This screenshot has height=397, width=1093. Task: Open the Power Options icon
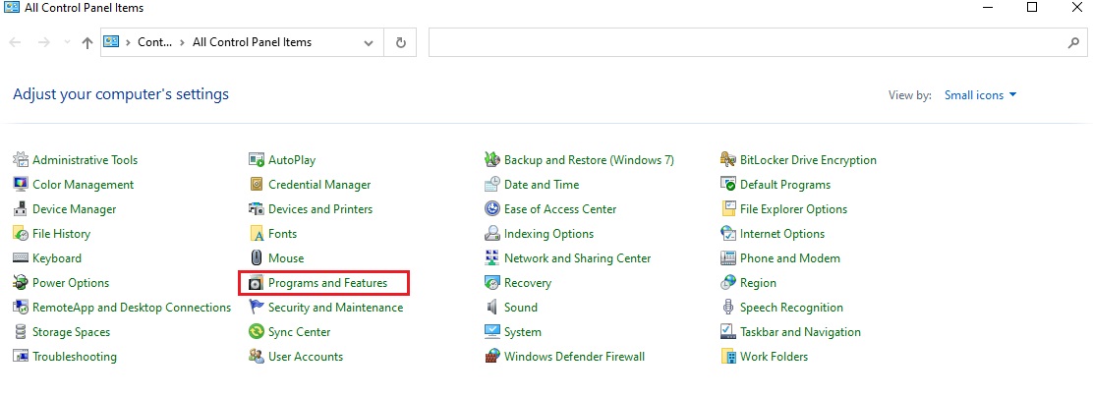click(x=21, y=283)
